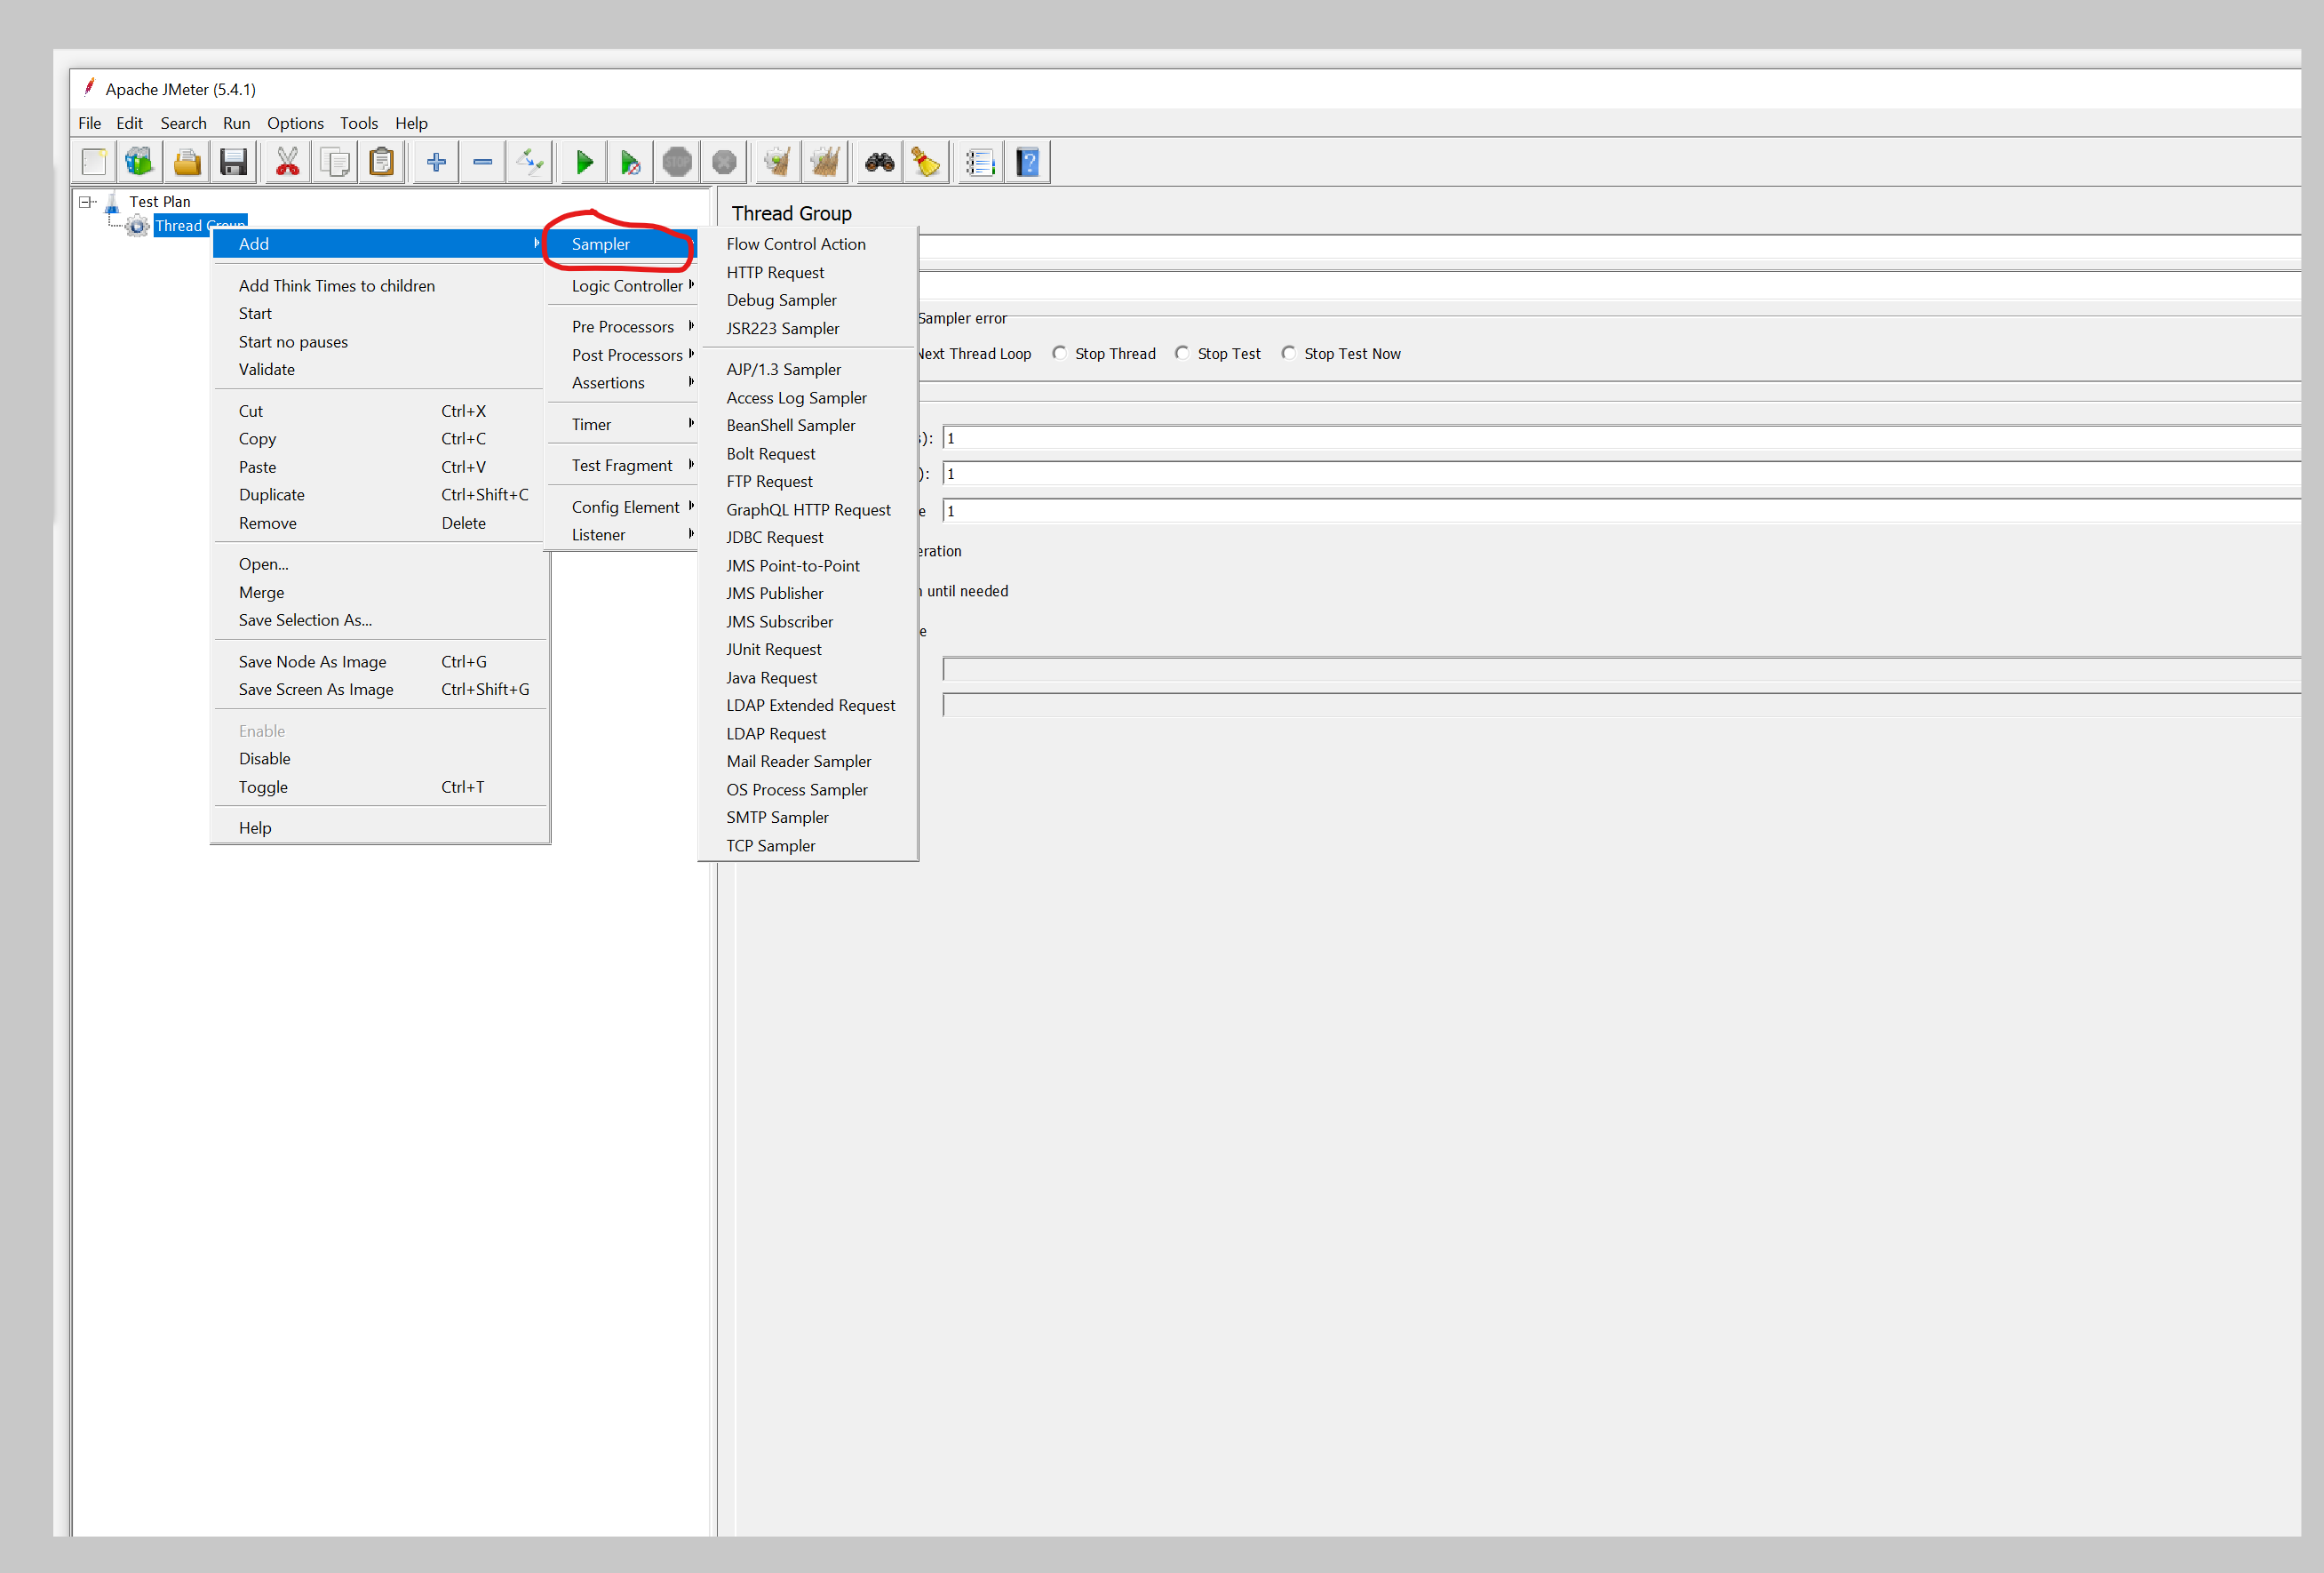Click the Start no pauses toolbar icon
The height and width of the screenshot is (1573, 2324).
631,162
